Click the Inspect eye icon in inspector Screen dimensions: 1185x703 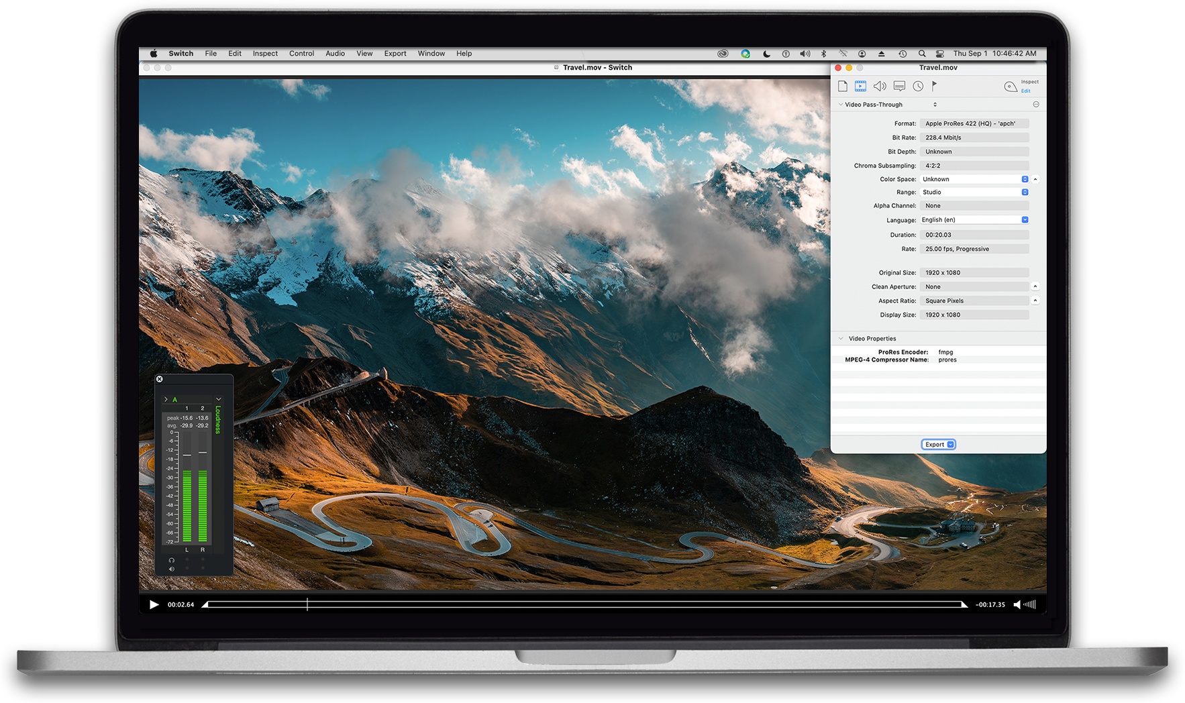coord(1011,86)
